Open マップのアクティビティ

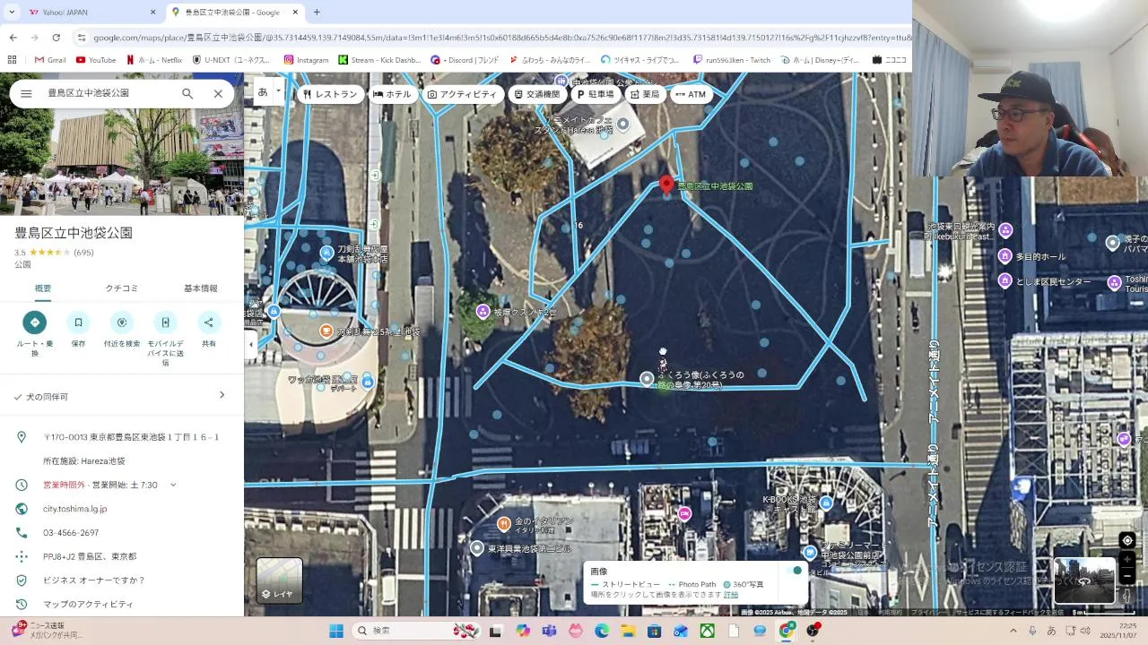coord(88,604)
